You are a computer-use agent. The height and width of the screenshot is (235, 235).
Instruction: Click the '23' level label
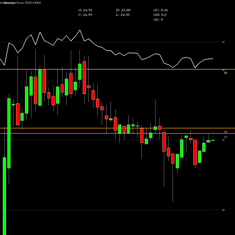pyautogui.click(x=225, y=73)
